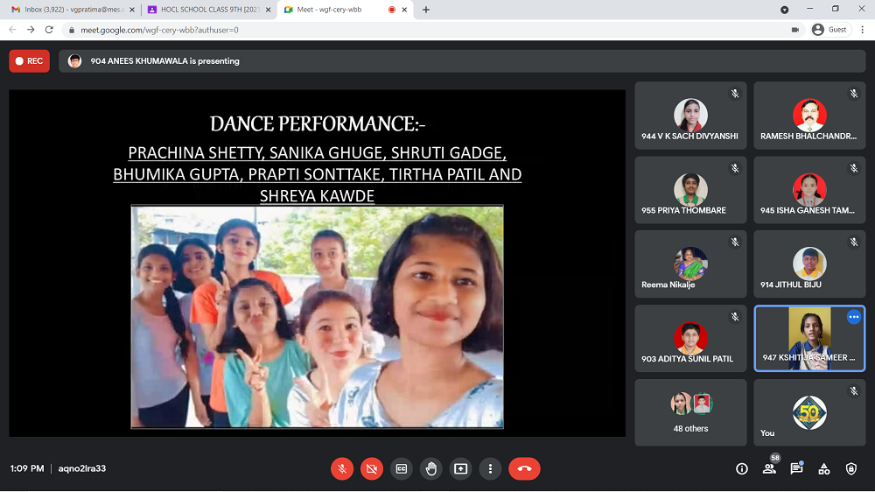This screenshot has height=492, width=875.
Task: Open the present now screen-share icon
Action: tap(460, 469)
